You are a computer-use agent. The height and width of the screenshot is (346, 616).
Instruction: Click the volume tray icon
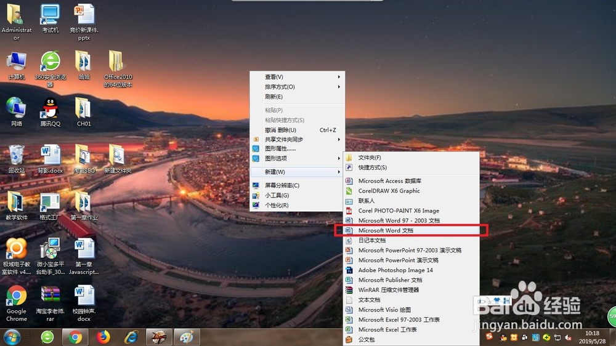click(x=568, y=337)
